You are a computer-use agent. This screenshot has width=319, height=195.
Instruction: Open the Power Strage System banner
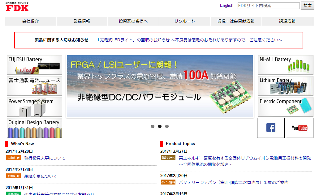point(34,107)
